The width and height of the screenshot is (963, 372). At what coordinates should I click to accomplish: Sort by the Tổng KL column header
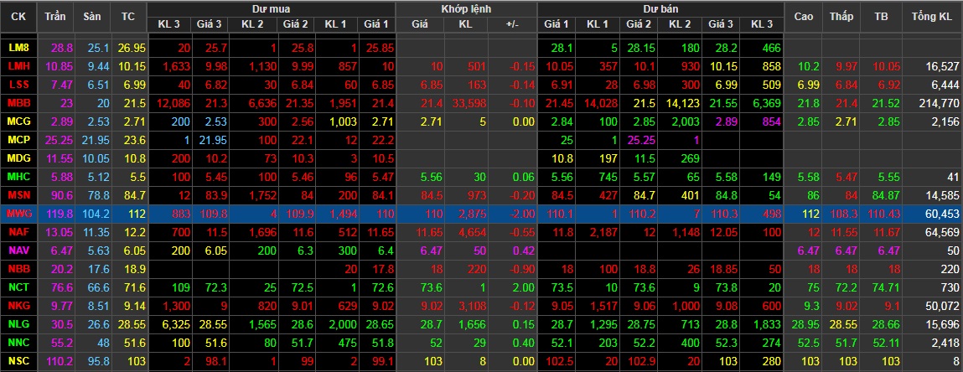pyautogui.click(x=931, y=16)
